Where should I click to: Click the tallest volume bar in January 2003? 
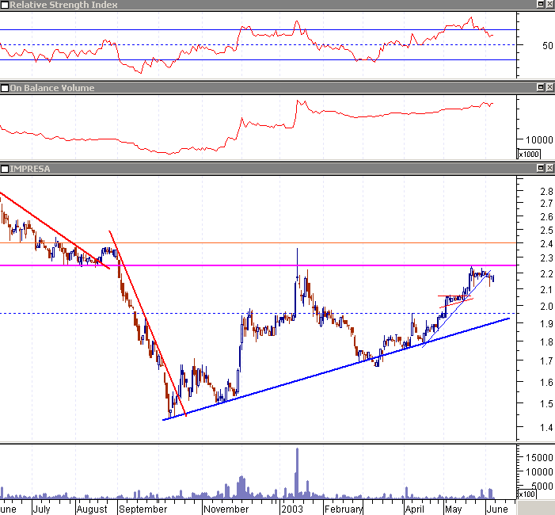[297, 473]
